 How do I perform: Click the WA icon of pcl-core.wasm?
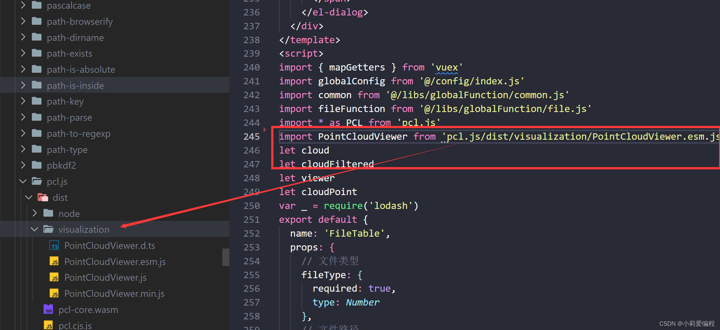pyautogui.click(x=48, y=309)
